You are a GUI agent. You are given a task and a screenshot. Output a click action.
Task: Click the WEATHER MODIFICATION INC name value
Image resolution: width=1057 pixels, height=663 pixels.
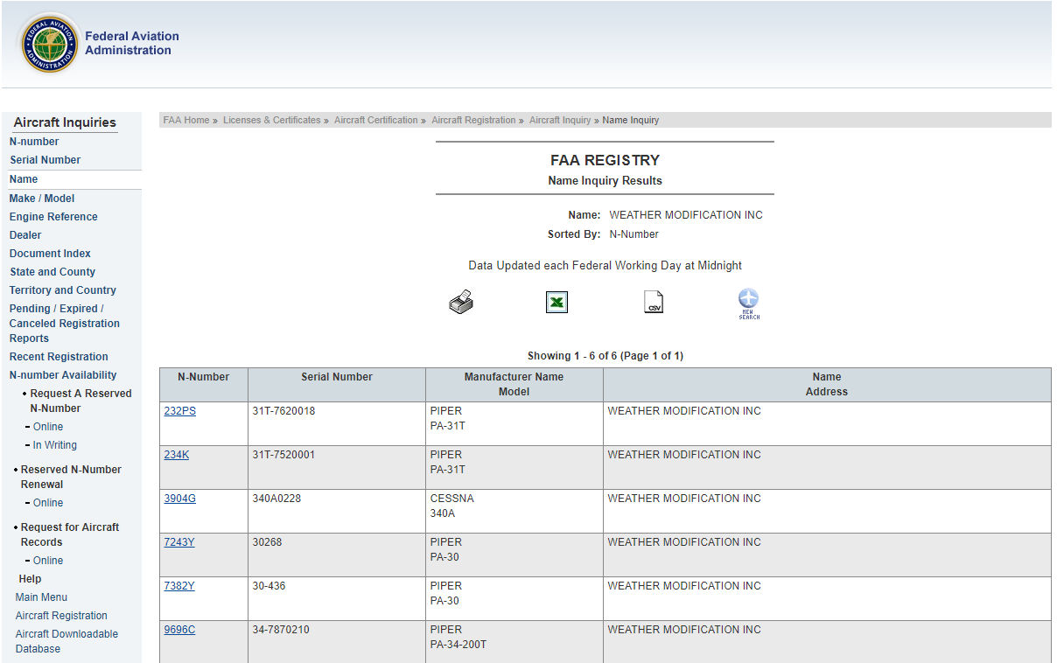pyautogui.click(x=686, y=215)
